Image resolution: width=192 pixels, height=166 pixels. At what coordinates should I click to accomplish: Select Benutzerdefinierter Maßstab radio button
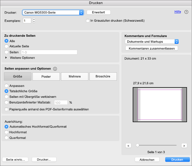[x=6, y=102]
